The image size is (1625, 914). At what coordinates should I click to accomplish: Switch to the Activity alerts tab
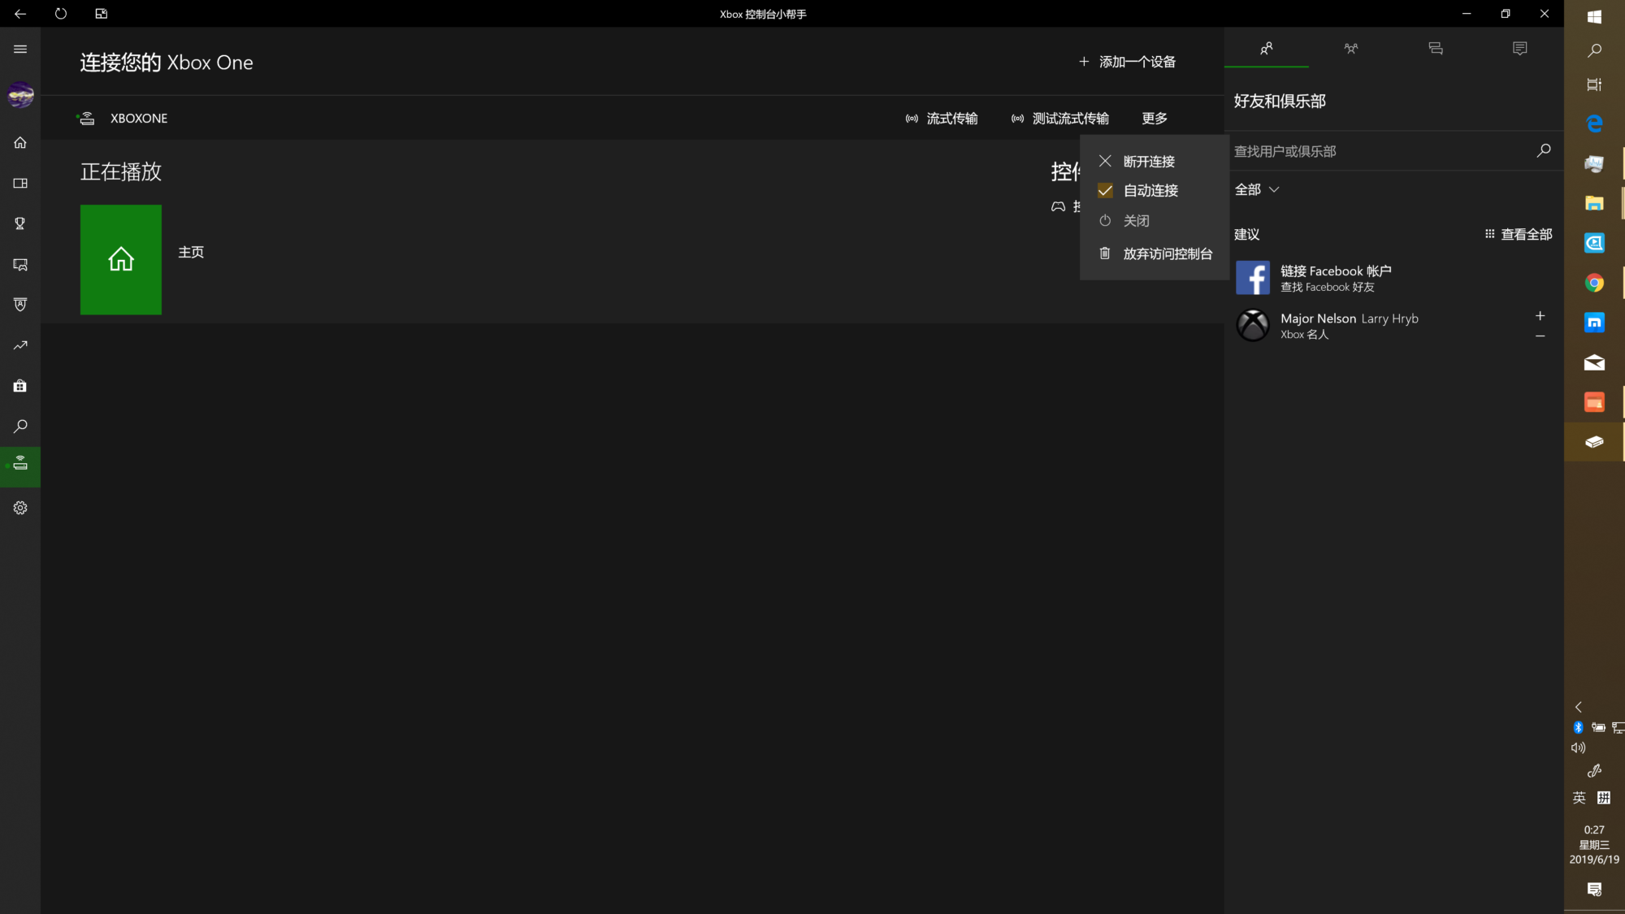click(1520, 49)
